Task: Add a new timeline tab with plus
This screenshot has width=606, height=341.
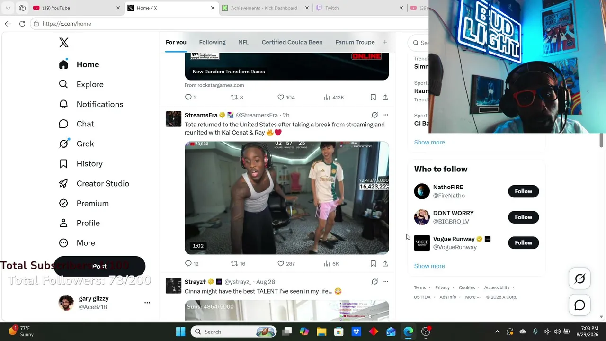Action: click(x=385, y=42)
